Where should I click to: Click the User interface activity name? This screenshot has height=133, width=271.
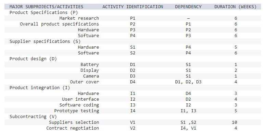[80, 99]
